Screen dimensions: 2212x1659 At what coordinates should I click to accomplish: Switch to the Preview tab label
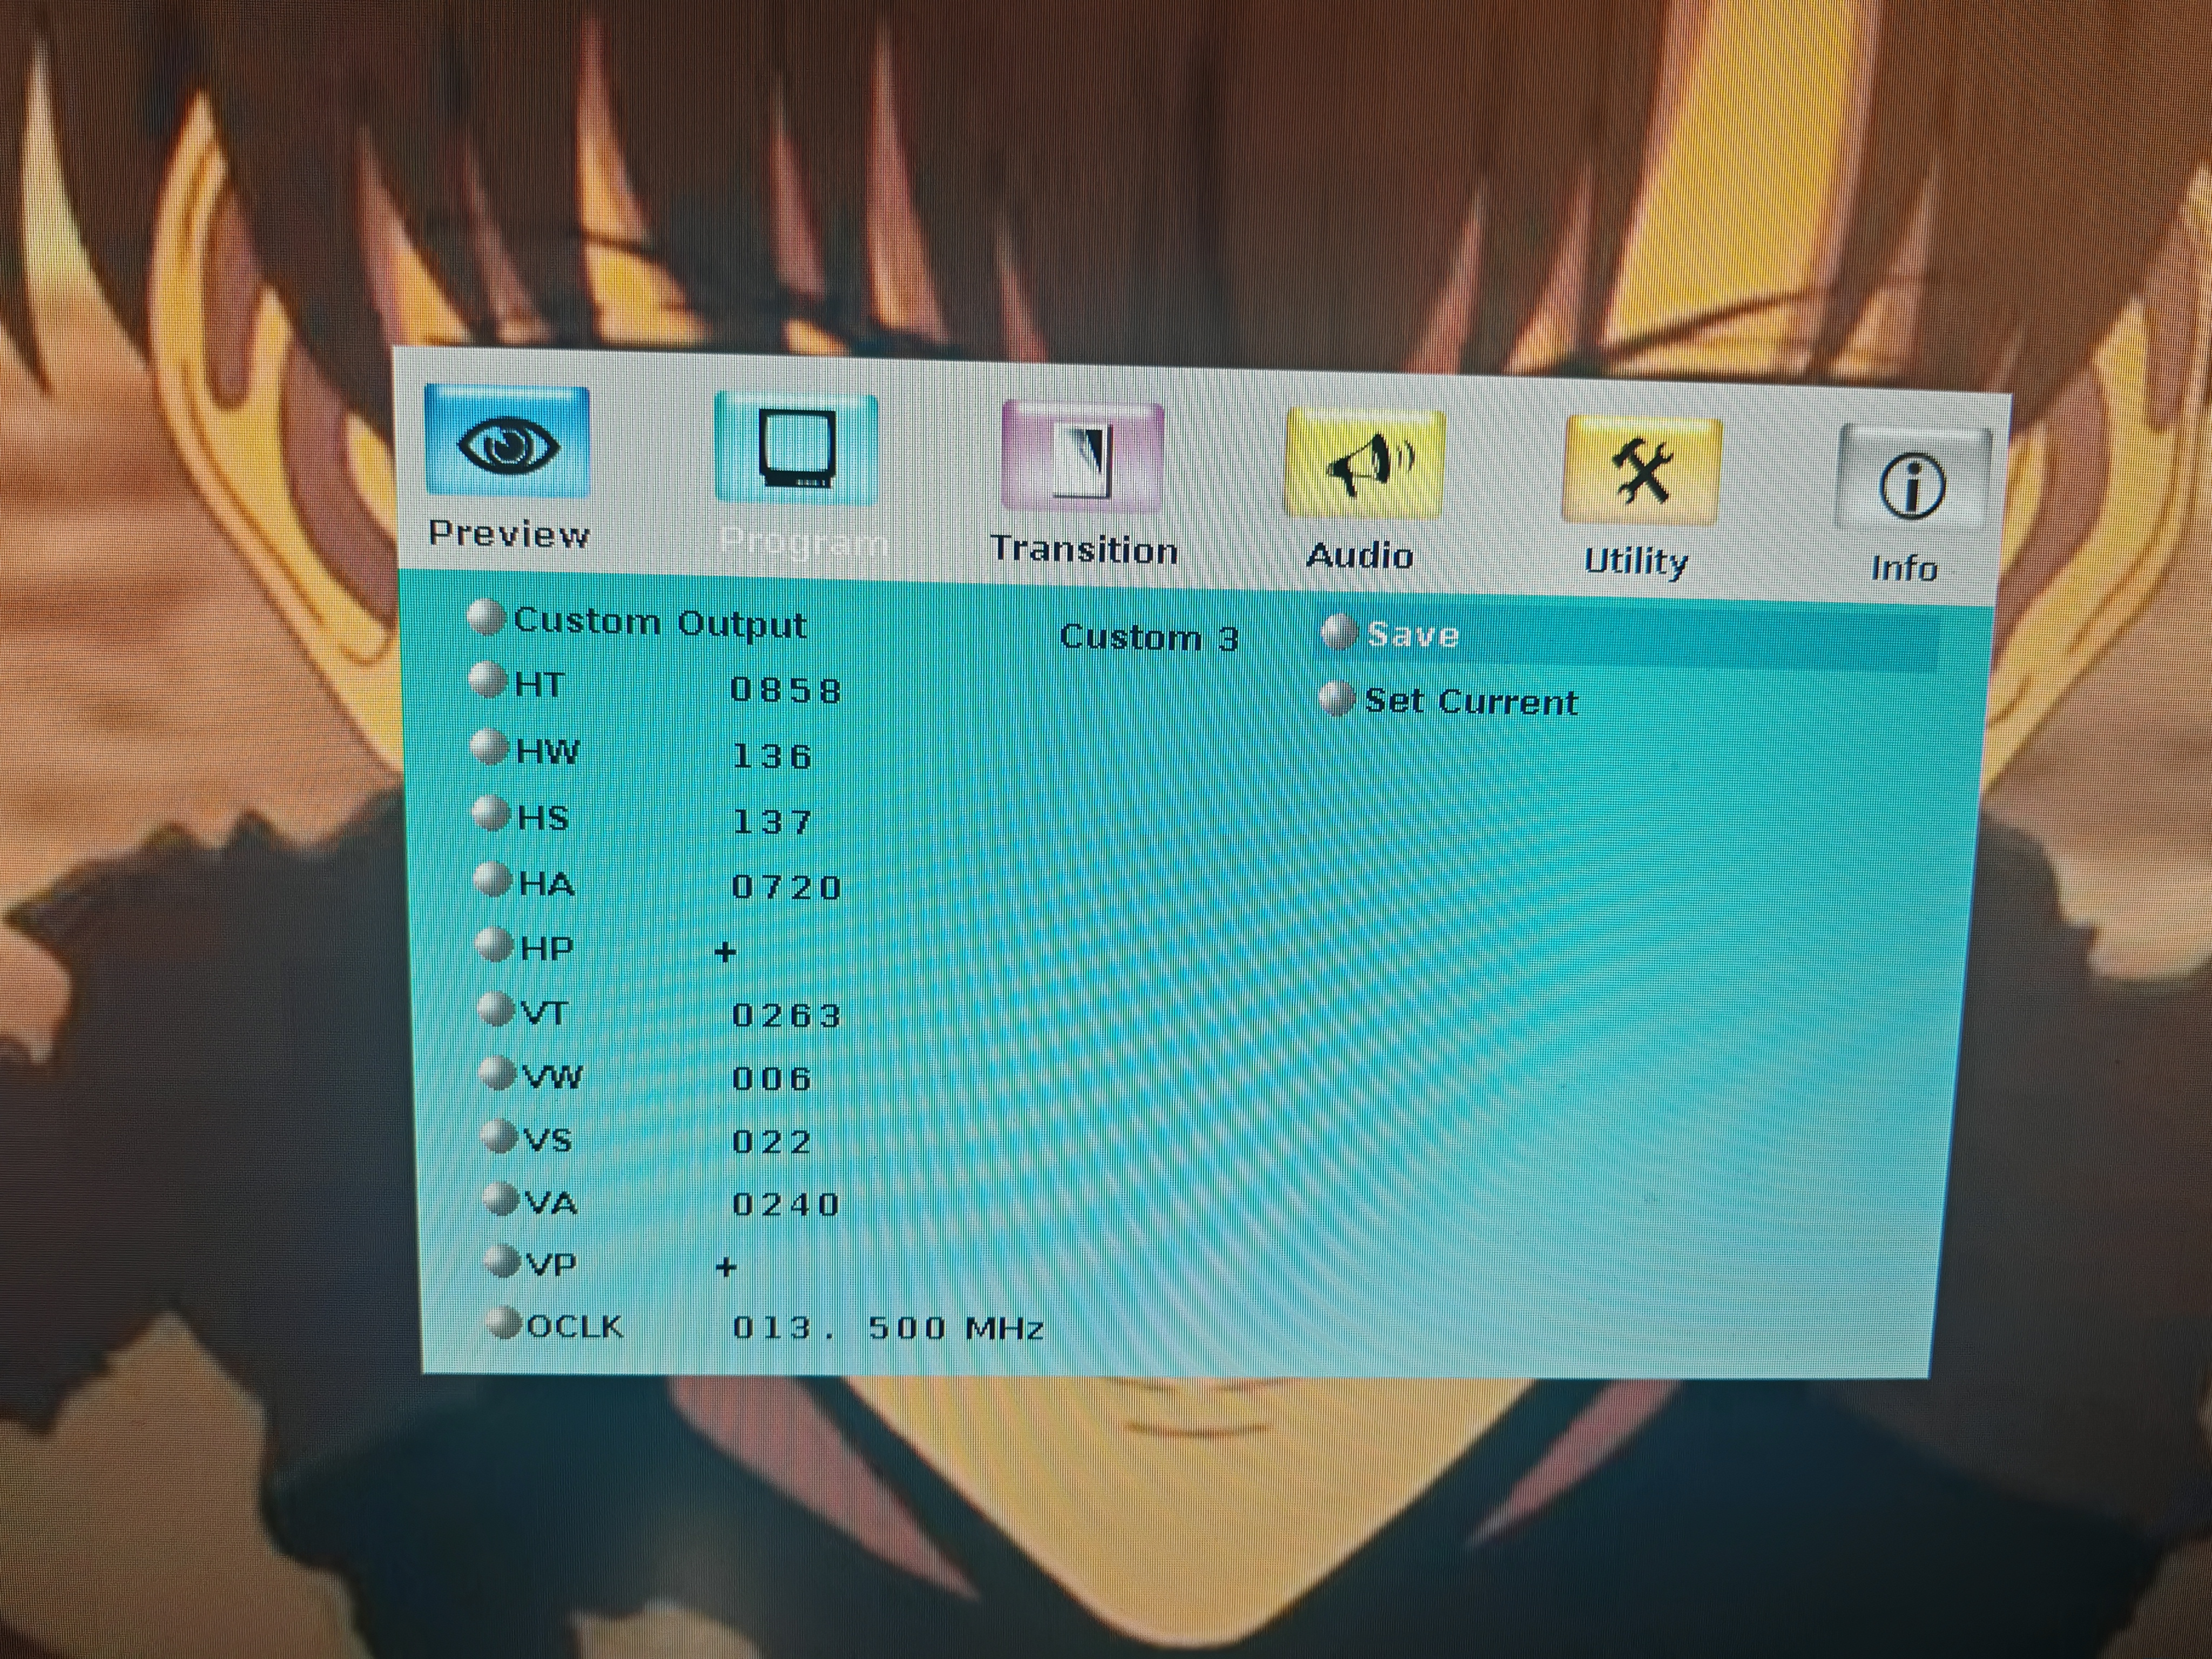pos(509,533)
